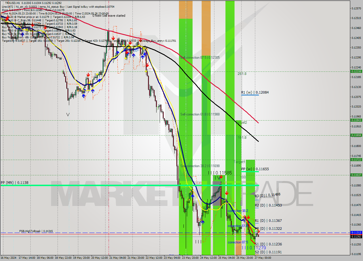
Task: Select the 'S1 (D) | 0.11236' label
Action: coord(268,244)
